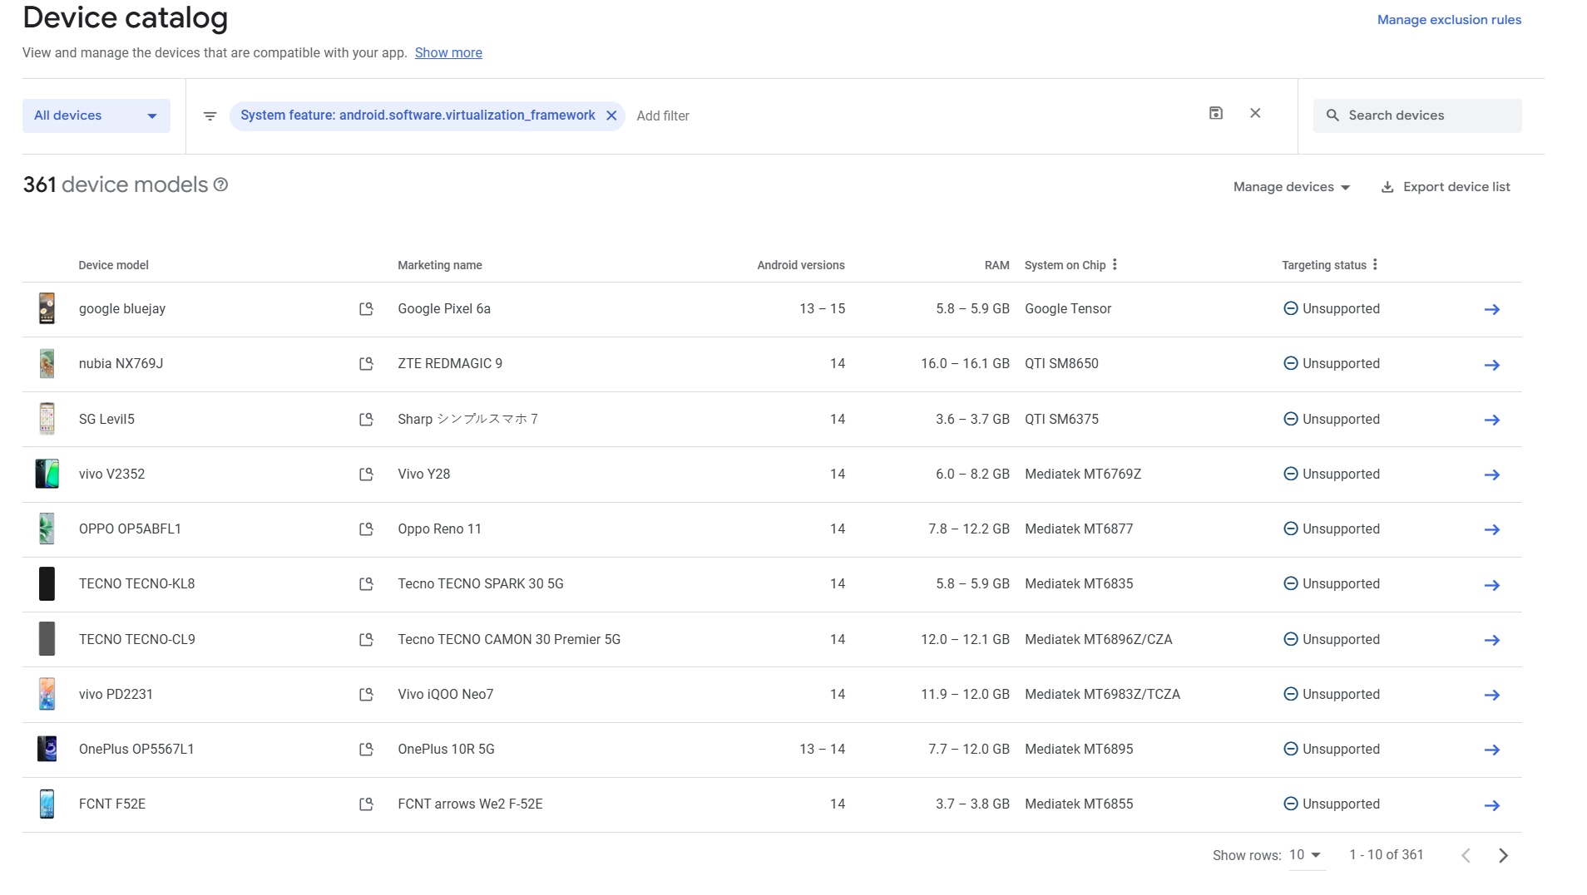This screenshot has height=895, width=1587.
Task: Expand the All devices dropdown
Action: point(96,116)
